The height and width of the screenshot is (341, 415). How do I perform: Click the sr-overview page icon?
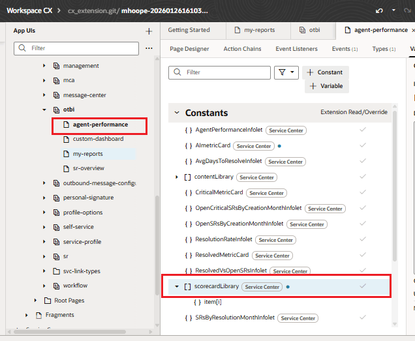(x=66, y=168)
